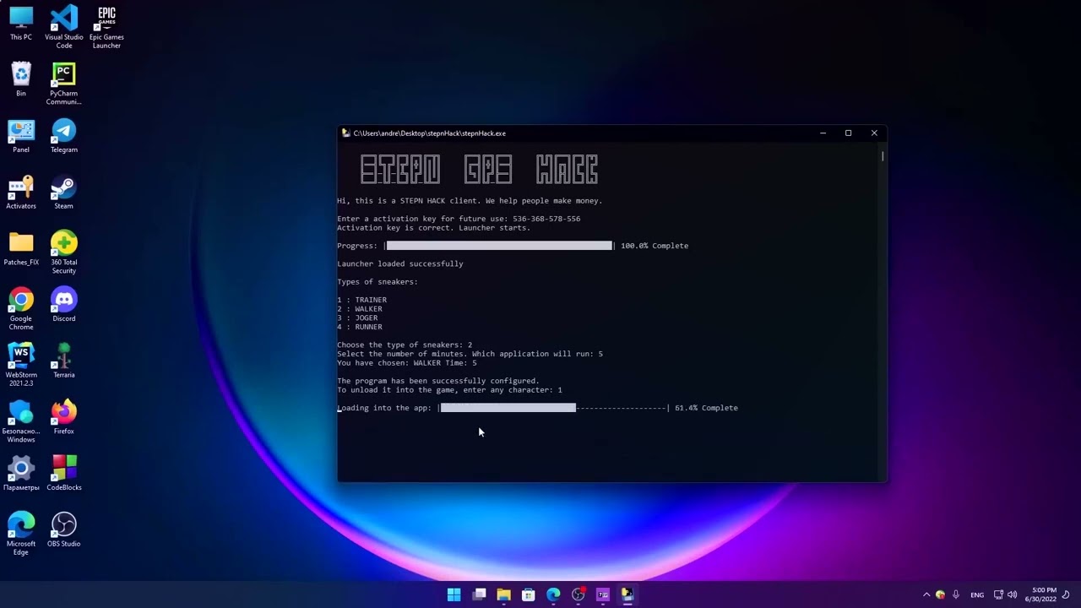1081x608 pixels.
Task: Click the Loading into the app progress bar
Action: click(553, 408)
